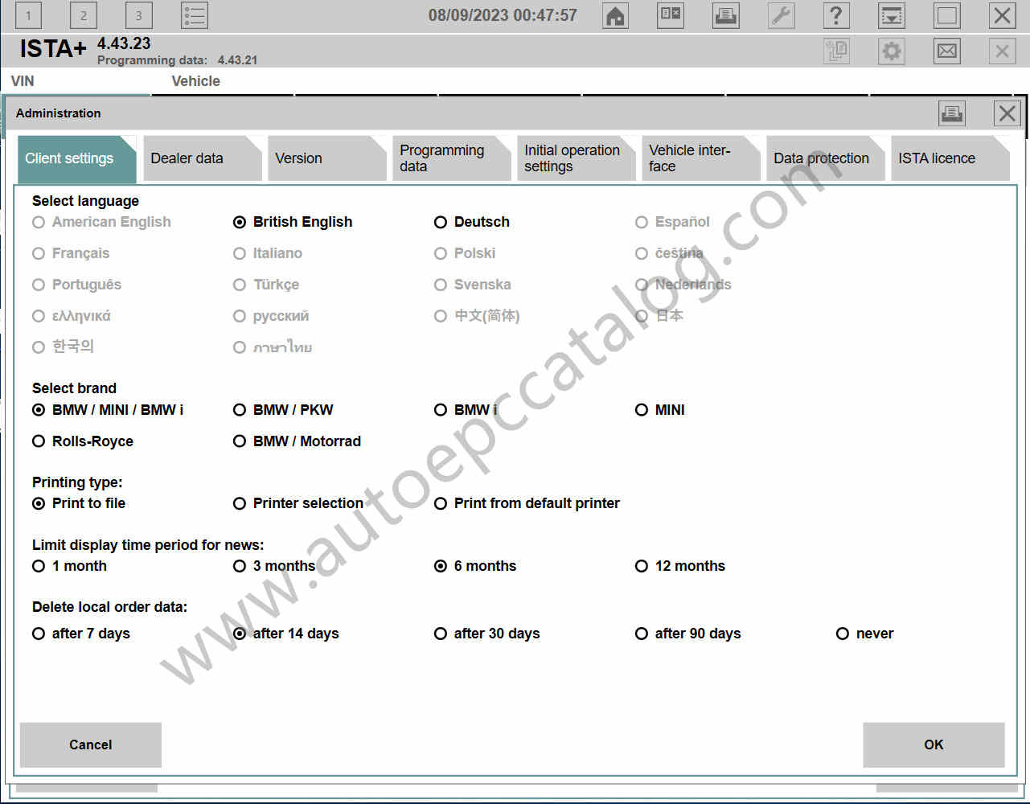Switch to Client settings tab
Screen dimensions: 1030x804
tap(77, 158)
